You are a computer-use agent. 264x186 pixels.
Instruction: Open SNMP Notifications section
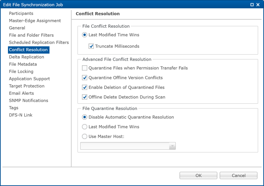coord(28,100)
